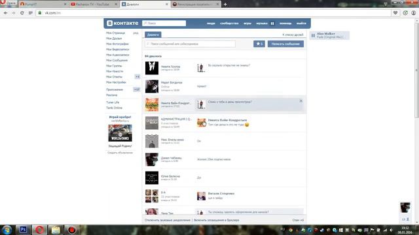The height and width of the screenshot is (235, 419).
Task: Open the Windows Start button
Action: [x=7, y=230]
